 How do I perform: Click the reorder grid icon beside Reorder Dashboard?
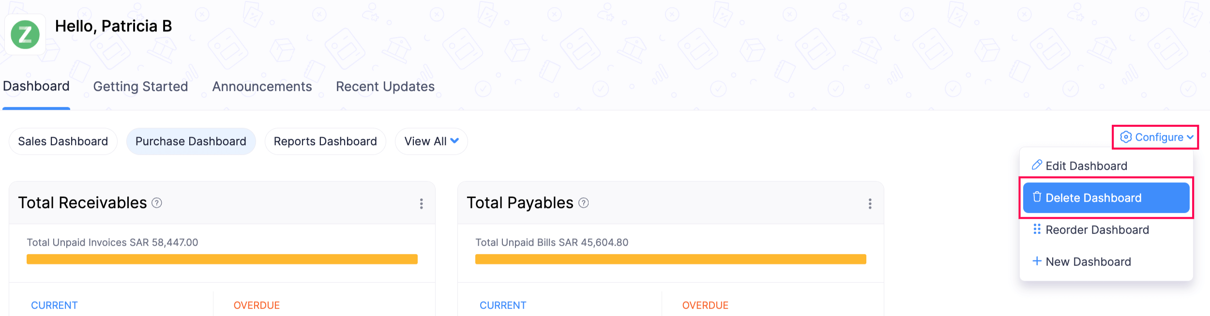pyautogui.click(x=1037, y=229)
